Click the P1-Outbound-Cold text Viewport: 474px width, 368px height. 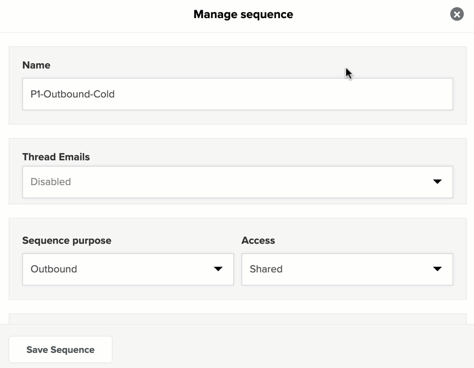click(73, 94)
